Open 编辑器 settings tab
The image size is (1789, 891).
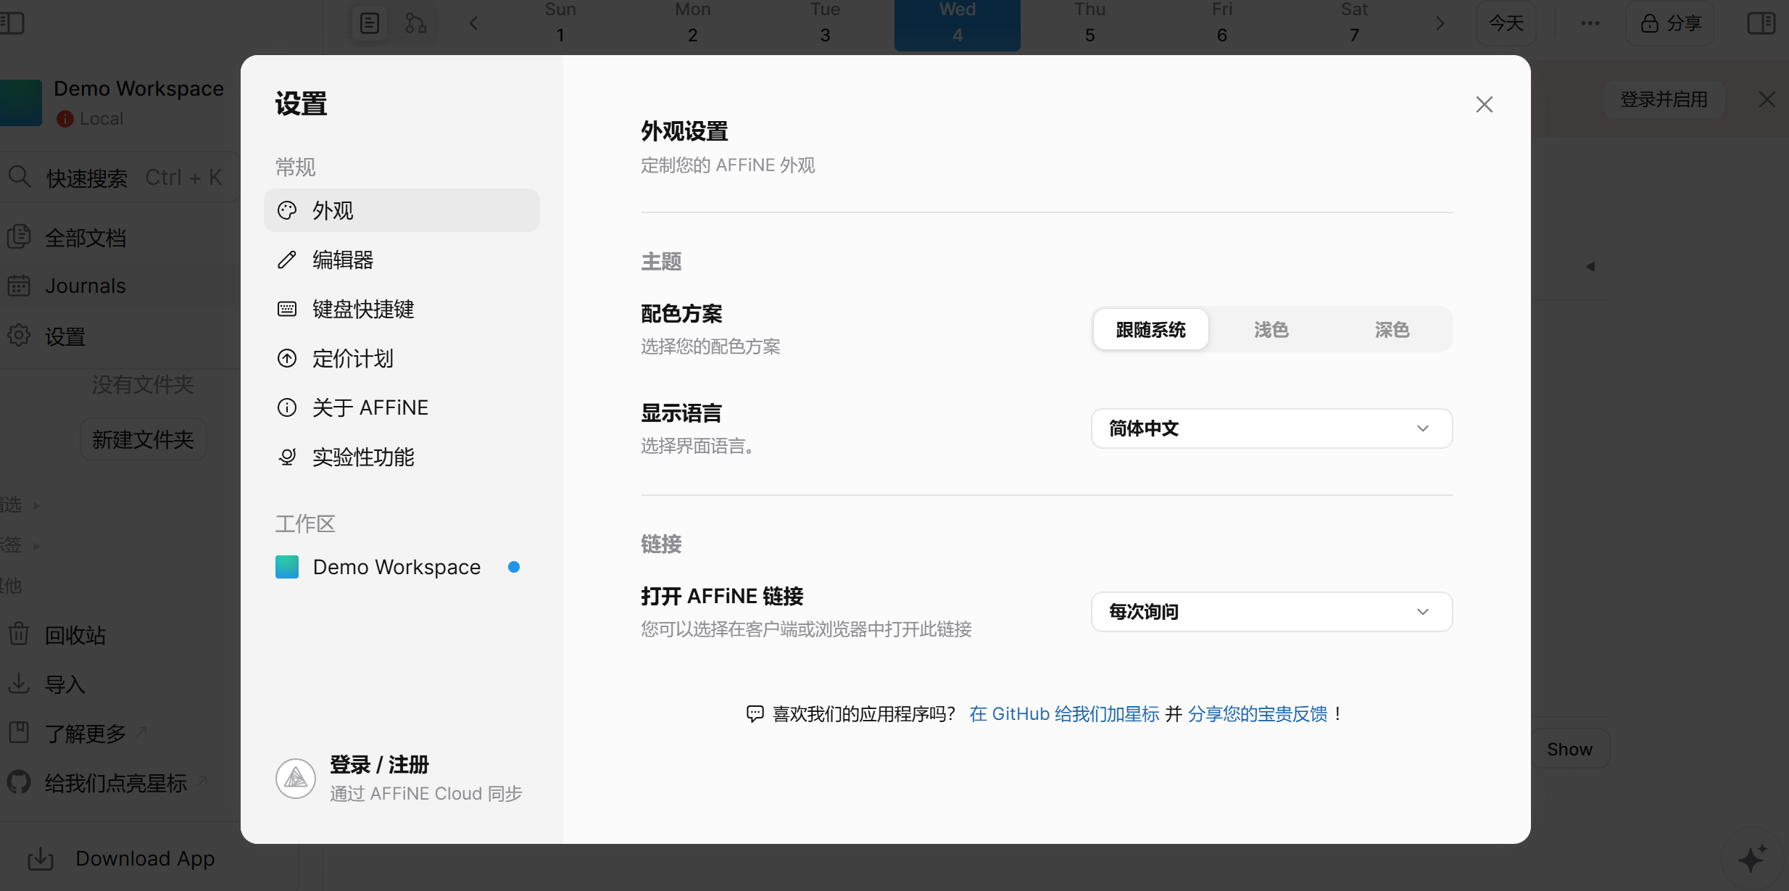click(343, 260)
